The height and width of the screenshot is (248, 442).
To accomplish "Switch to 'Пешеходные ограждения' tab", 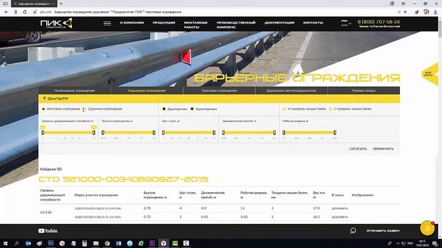I will click(x=75, y=90).
